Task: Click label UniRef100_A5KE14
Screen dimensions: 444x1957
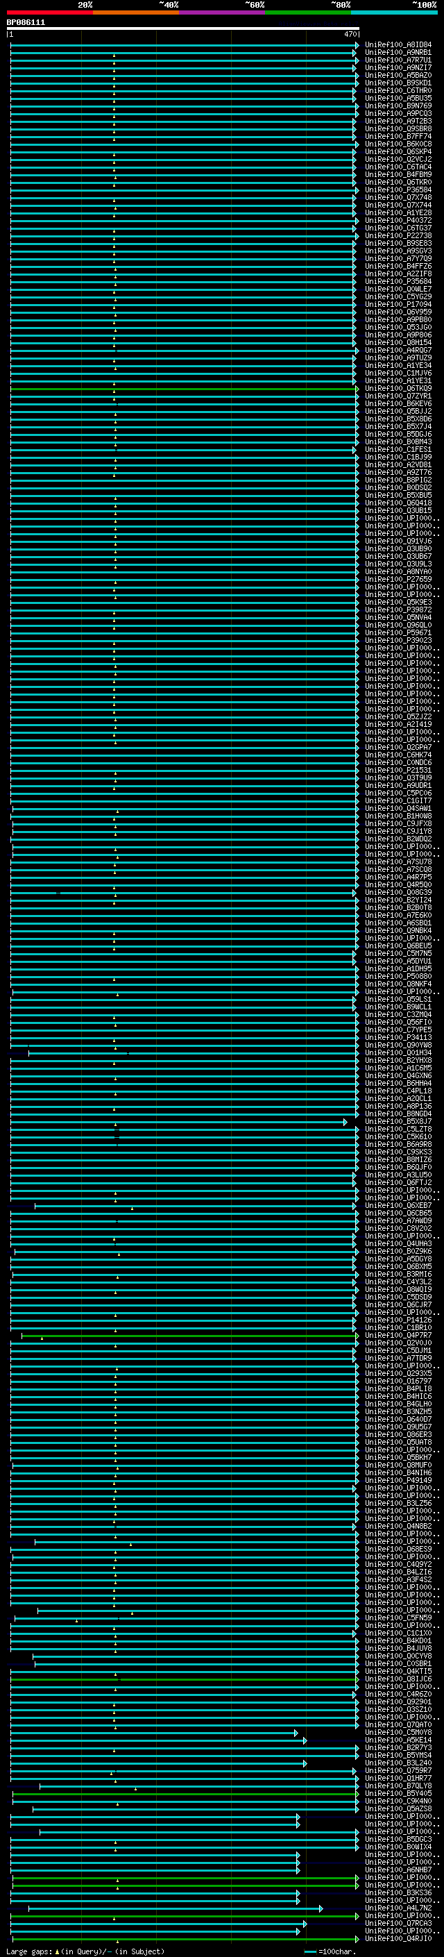Action: 398,1740
